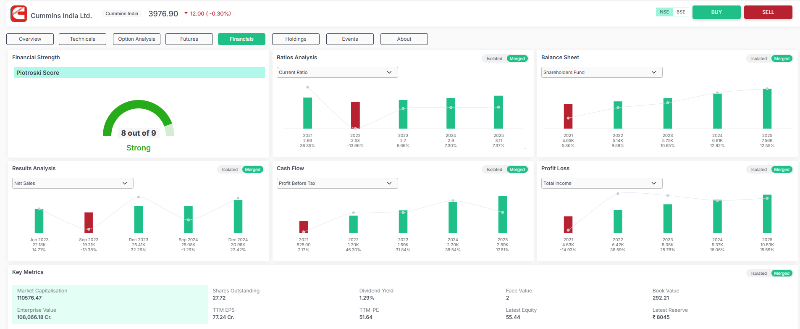Switch Ratios Analysis to Isolated view
The height and width of the screenshot is (329, 800).
tap(494, 59)
